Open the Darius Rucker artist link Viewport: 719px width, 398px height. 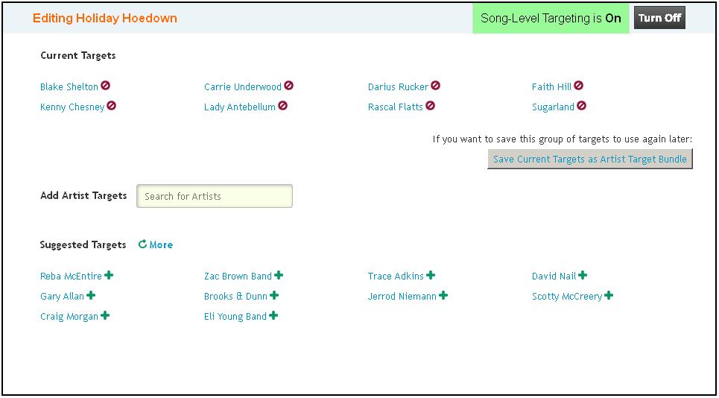[398, 86]
